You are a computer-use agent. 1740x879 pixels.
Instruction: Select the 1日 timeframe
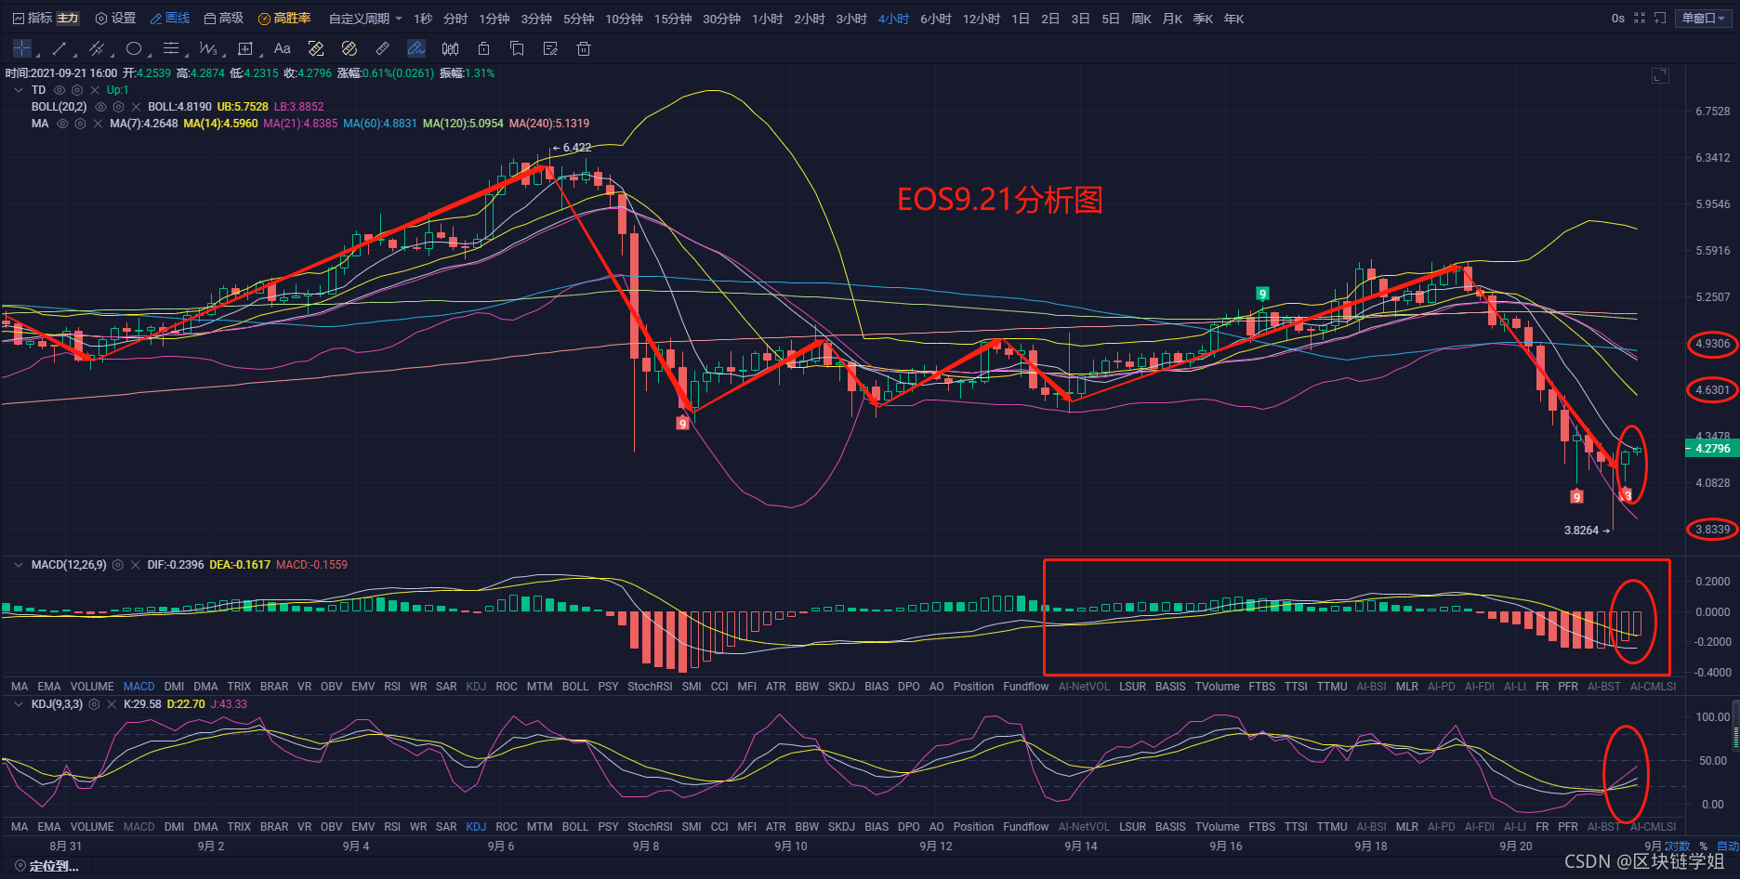[1021, 19]
